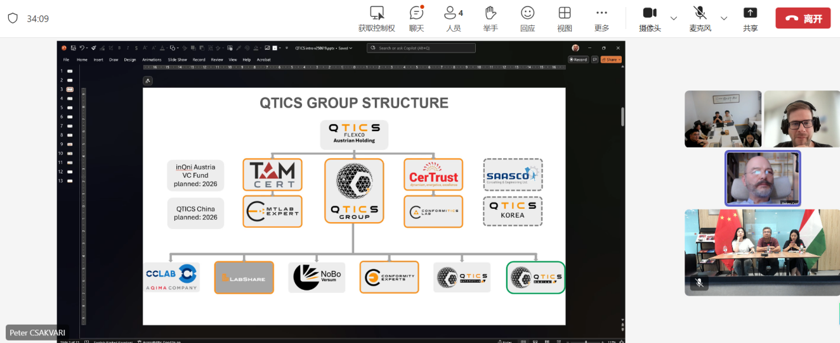Click the 'inQni Austria VC Fund' text box

point(195,175)
